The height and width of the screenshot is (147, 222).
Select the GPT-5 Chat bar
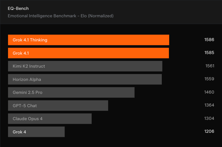58,106
